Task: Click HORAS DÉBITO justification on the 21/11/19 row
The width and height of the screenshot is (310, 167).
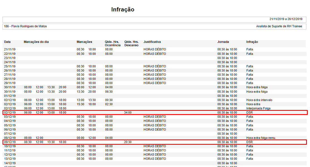Action: click(x=155, y=49)
